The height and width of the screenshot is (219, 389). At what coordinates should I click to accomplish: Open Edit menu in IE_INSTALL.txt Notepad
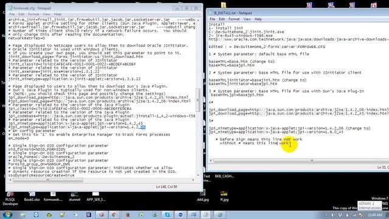coord(222,19)
